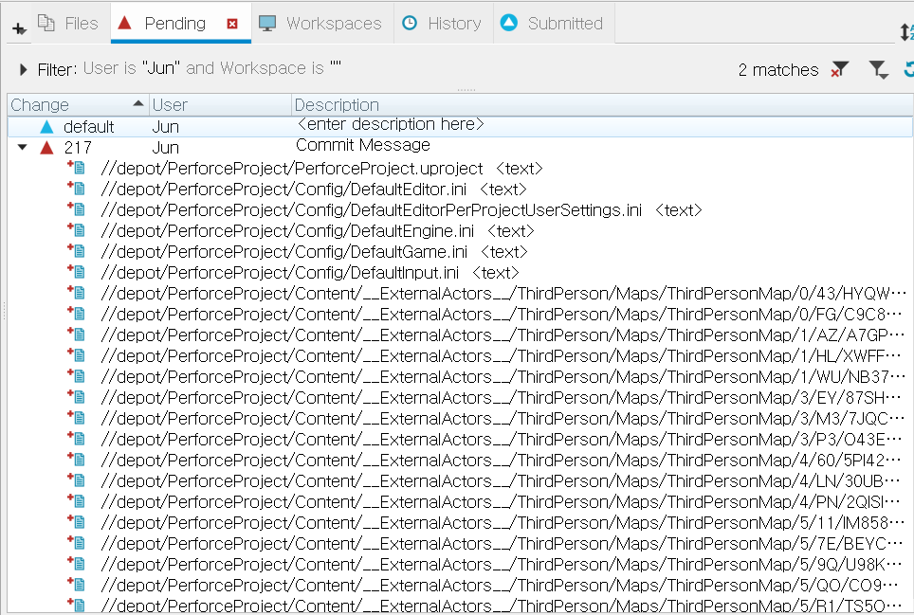Click the add new tab plus icon
The height and width of the screenshot is (615, 914).
coord(19,29)
